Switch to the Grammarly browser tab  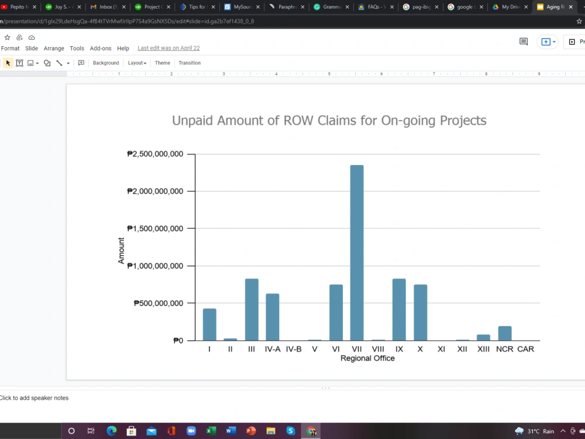332,6
